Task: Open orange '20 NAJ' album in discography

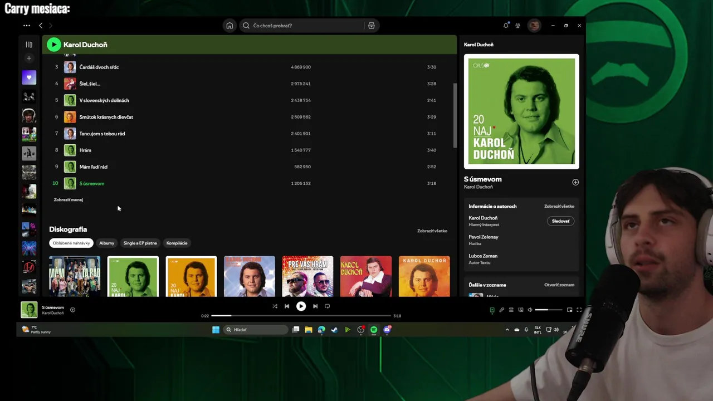Action: click(x=191, y=276)
